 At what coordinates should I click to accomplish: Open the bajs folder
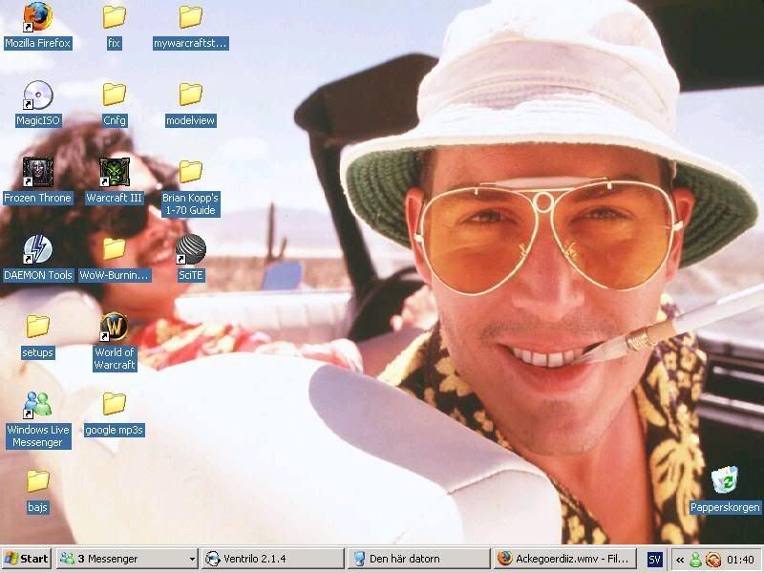click(x=37, y=491)
